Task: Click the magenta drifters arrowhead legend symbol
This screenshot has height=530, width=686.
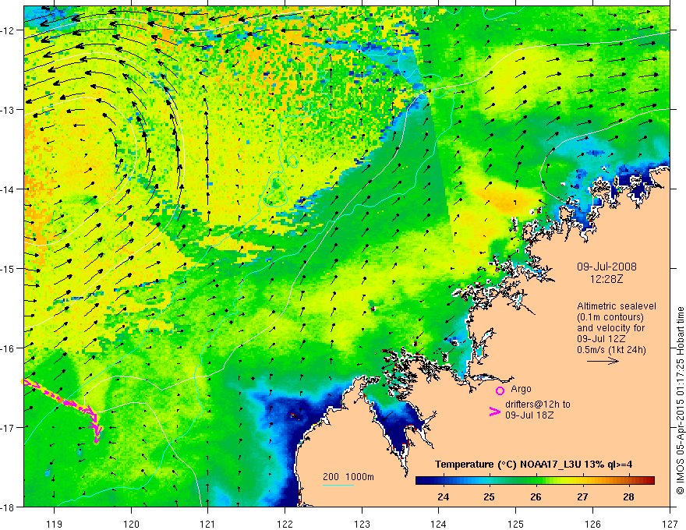Action: [494, 412]
